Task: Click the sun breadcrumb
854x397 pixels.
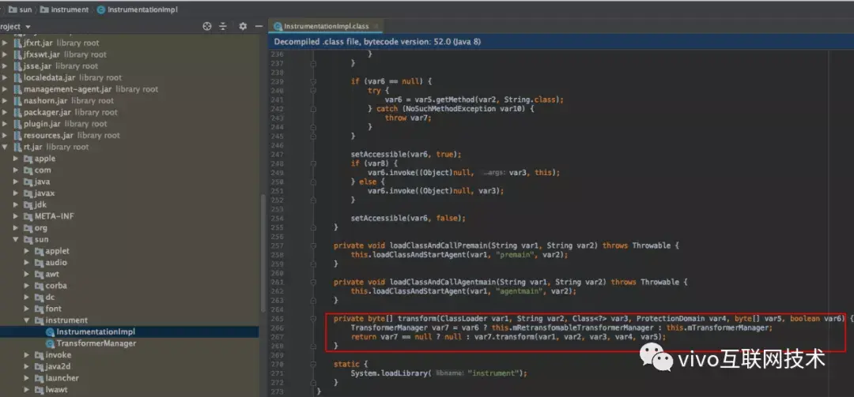Action: [x=20, y=9]
